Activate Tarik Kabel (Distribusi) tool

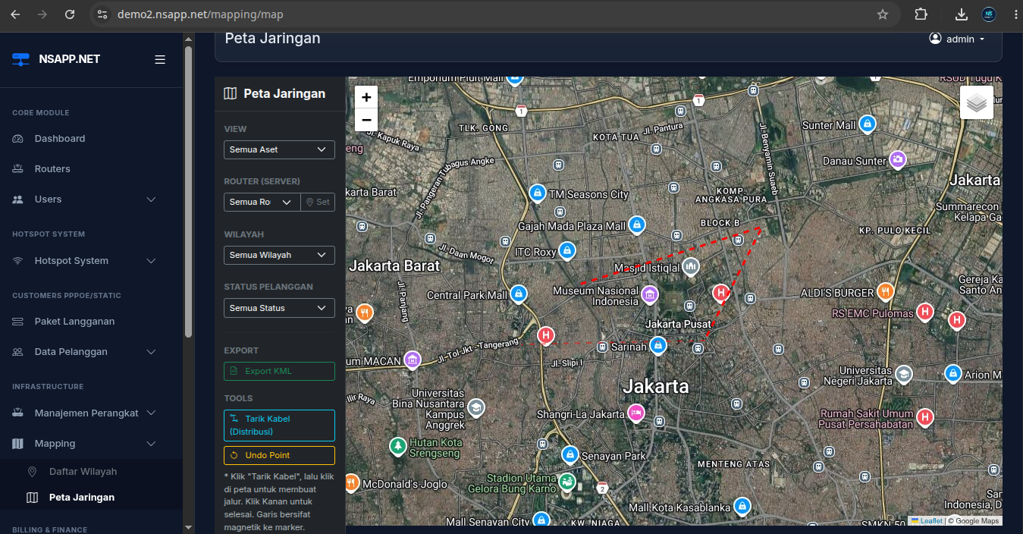[279, 425]
